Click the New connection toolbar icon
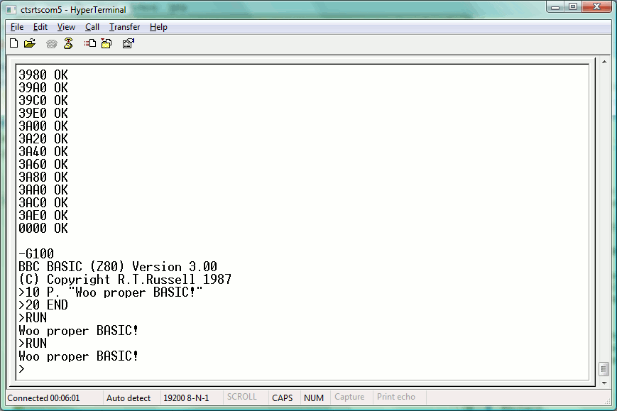The image size is (617, 411). click(13, 43)
